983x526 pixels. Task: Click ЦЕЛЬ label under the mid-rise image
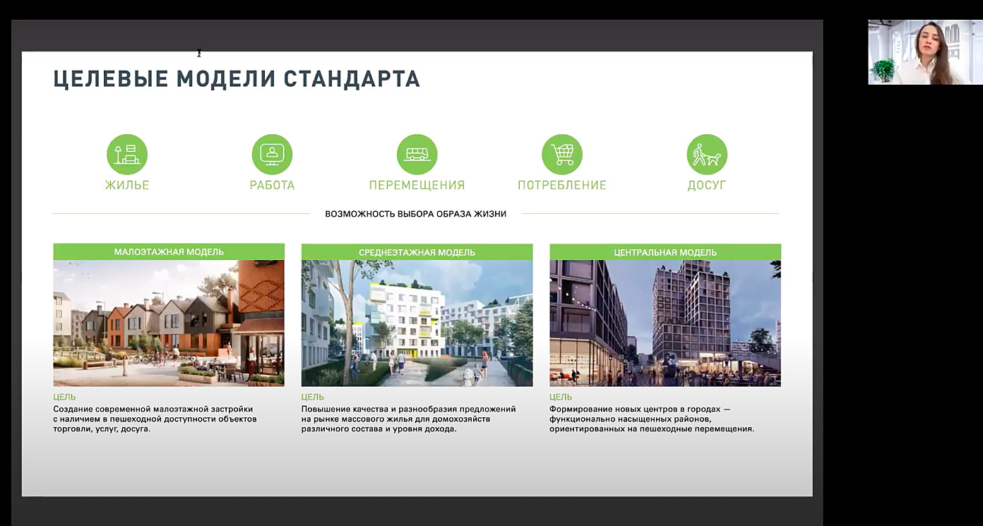(x=313, y=398)
